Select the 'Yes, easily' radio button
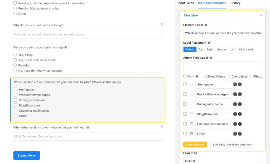This screenshot has width=270, height=164. pyautogui.click(x=15, y=55)
